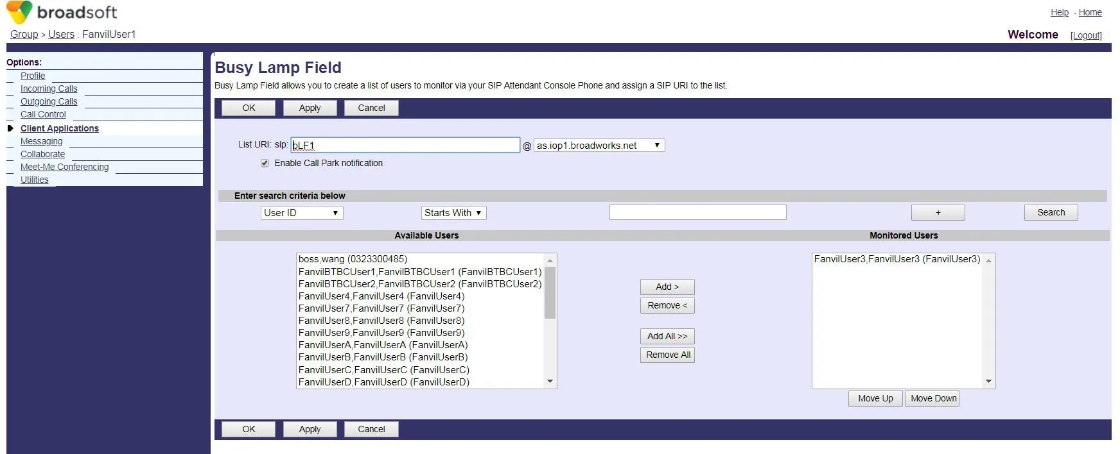Click the arrow marker beside Client Applications
1120x454 pixels.
pyautogui.click(x=10, y=128)
